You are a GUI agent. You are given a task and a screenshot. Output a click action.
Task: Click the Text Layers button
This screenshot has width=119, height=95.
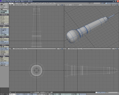(4, 29)
